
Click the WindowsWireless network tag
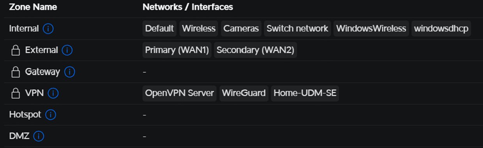coord(371,29)
